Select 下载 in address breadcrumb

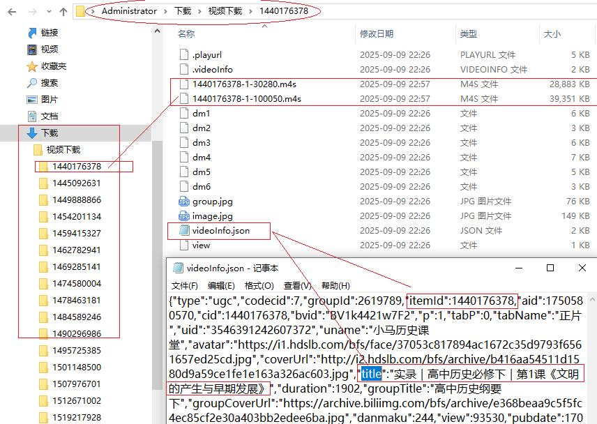(183, 11)
